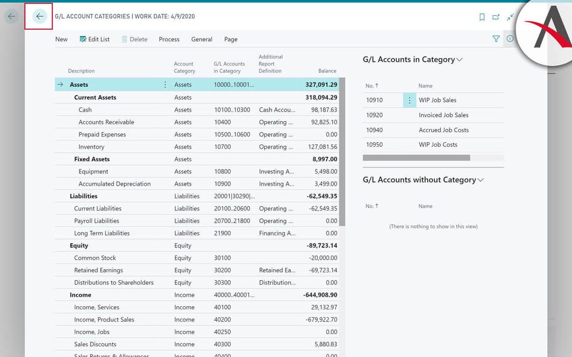Click the vertical scrollbar of the categories list
572x357 pixels.
[342, 152]
